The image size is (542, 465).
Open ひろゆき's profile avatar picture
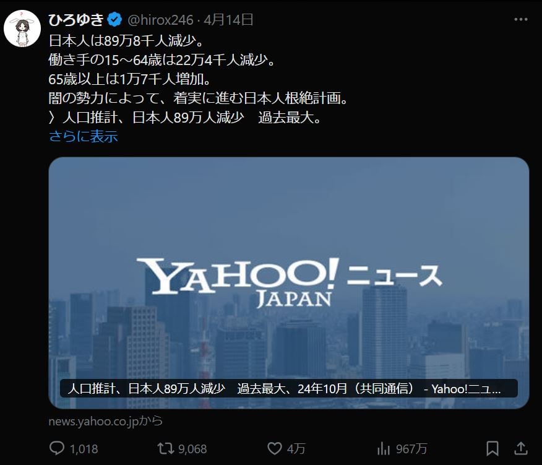tap(22, 28)
